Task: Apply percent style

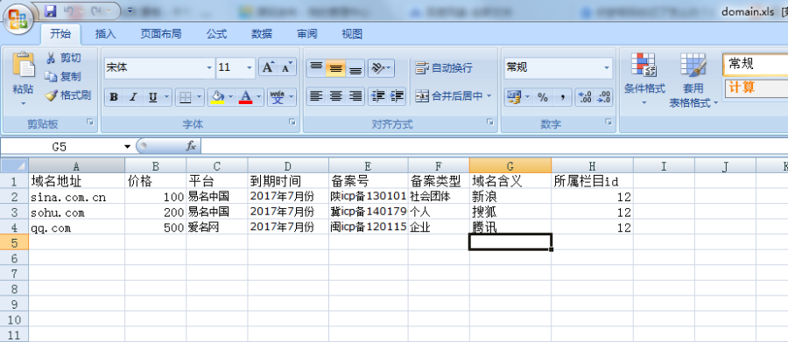Action: point(543,97)
